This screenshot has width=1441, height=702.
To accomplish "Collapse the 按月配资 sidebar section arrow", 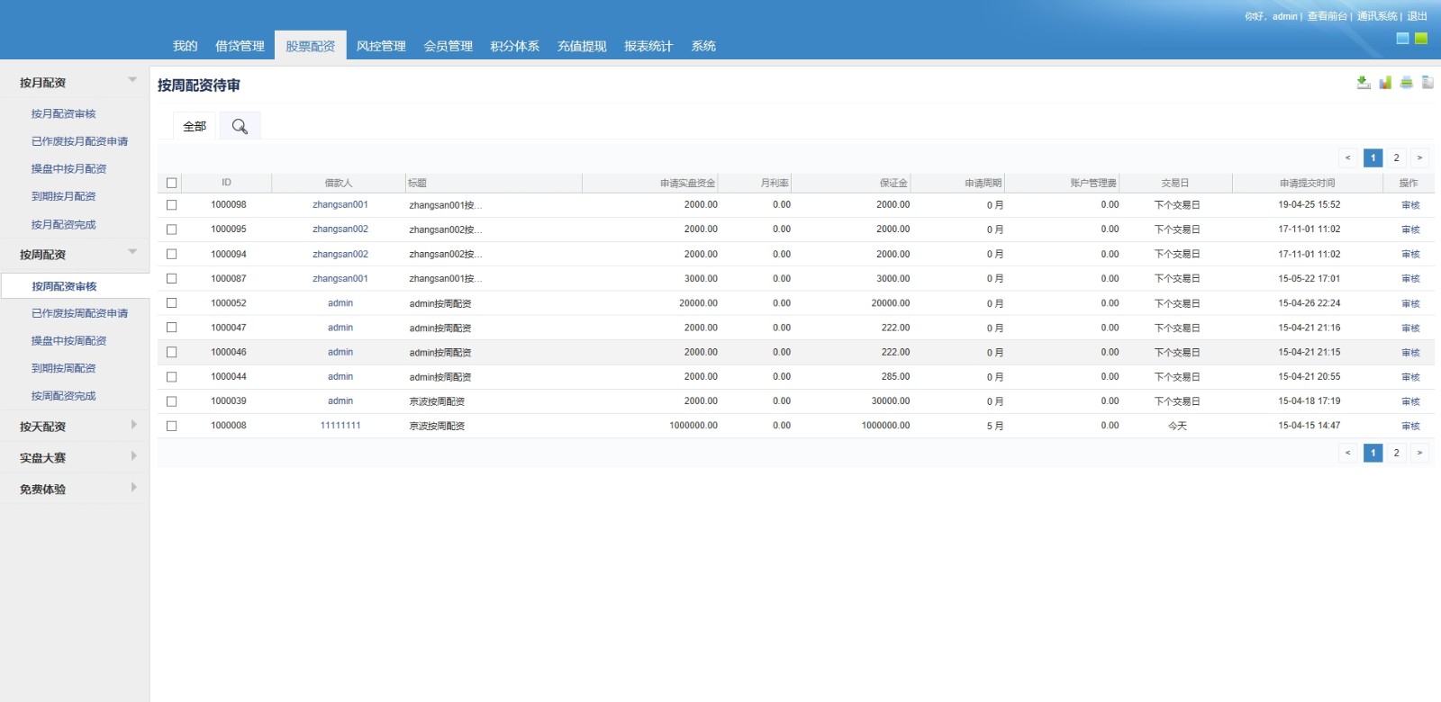I will 132,80.
